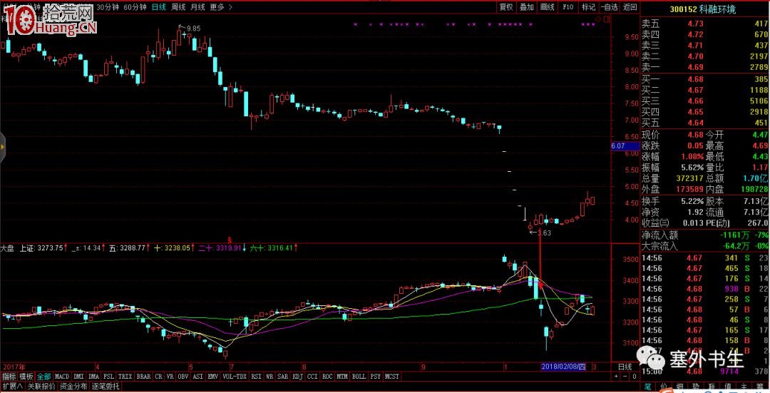Click the 9.85 high price annotation
770x393 pixels.
(193, 29)
